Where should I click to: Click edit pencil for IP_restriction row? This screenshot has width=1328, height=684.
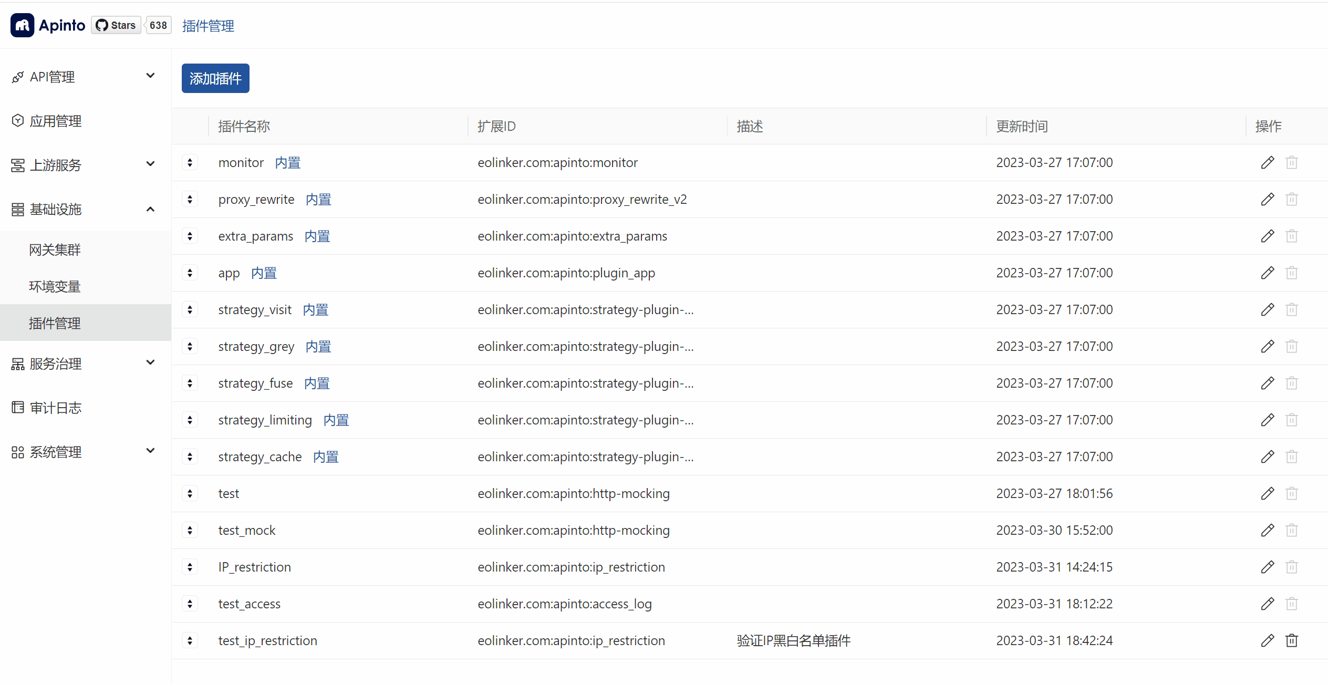pyautogui.click(x=1267, y=567)
